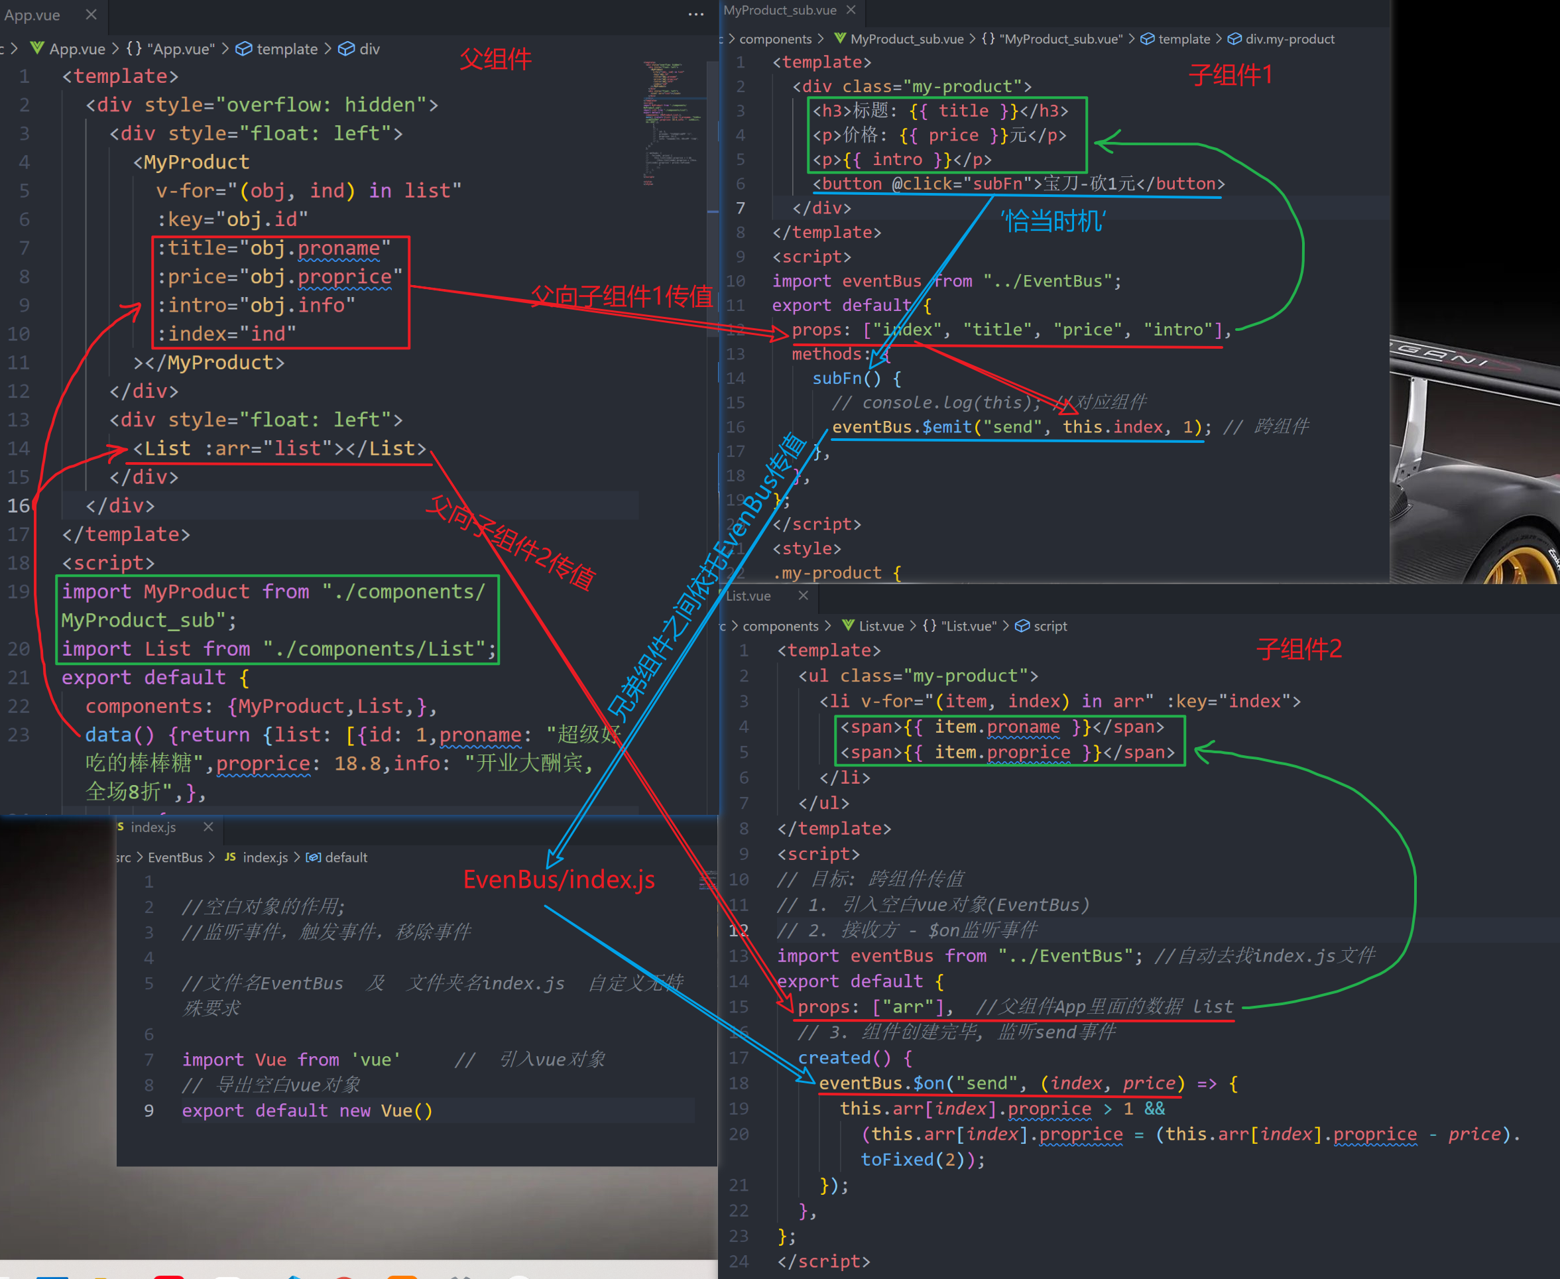Click the <List :arr="list"> line in App.vue
Screen dimensions: 1560x1279
[279, 449]
